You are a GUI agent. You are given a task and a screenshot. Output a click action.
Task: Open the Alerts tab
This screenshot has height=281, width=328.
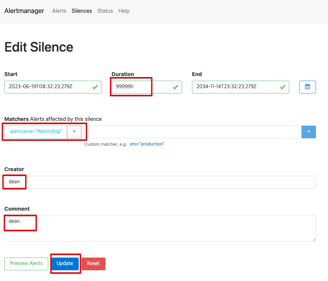coord(59,11)
